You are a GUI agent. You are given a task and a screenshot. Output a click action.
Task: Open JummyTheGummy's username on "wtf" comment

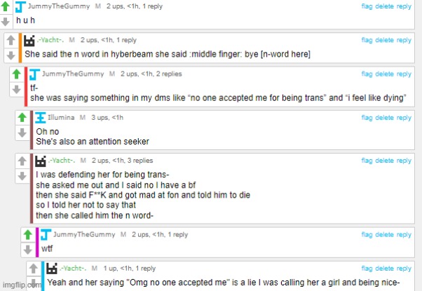[84, 234]
